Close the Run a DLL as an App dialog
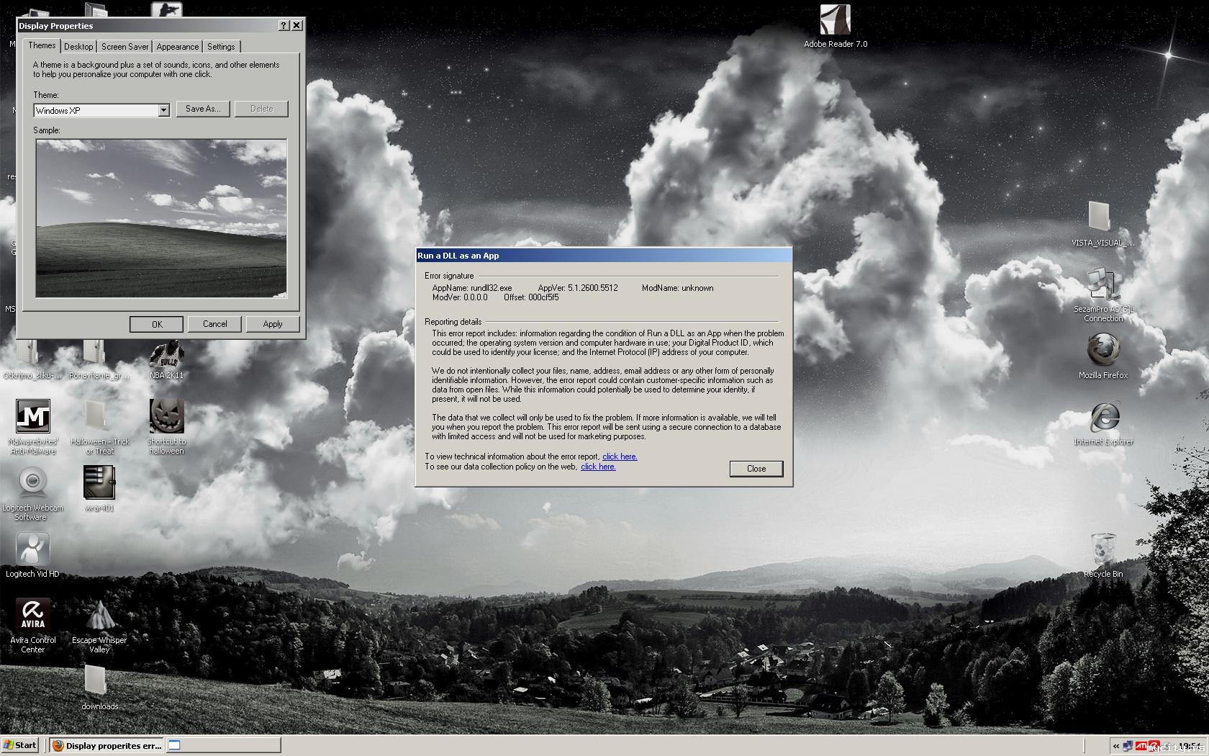 (x=756, y=469)
